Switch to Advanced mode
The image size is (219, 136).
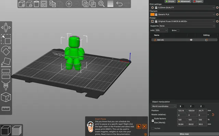[184, 1]
